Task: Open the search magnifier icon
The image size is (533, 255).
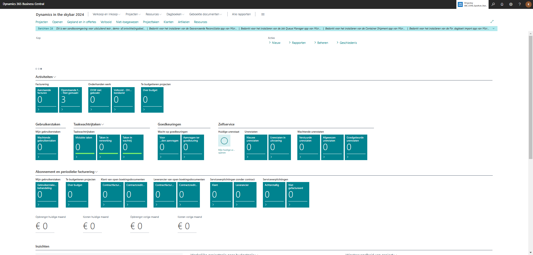Action: 493,4
